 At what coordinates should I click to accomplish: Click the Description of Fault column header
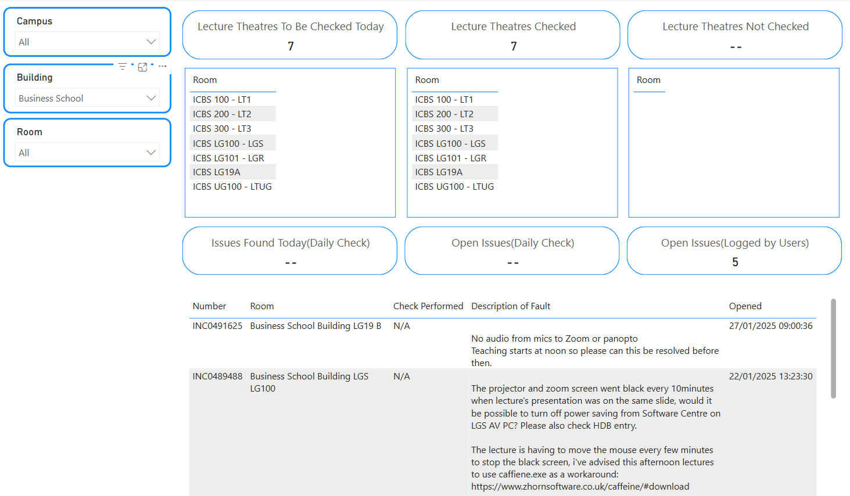coord(510,306)
